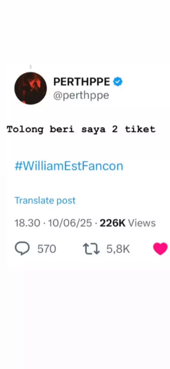Click the number 2 in post text
Viewport: 170px width, 369px height.
click(x=115, y=129)
